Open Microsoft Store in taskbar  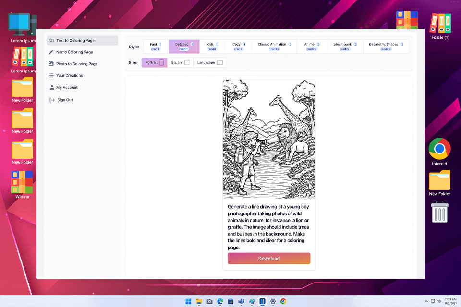tap(231, 301)
